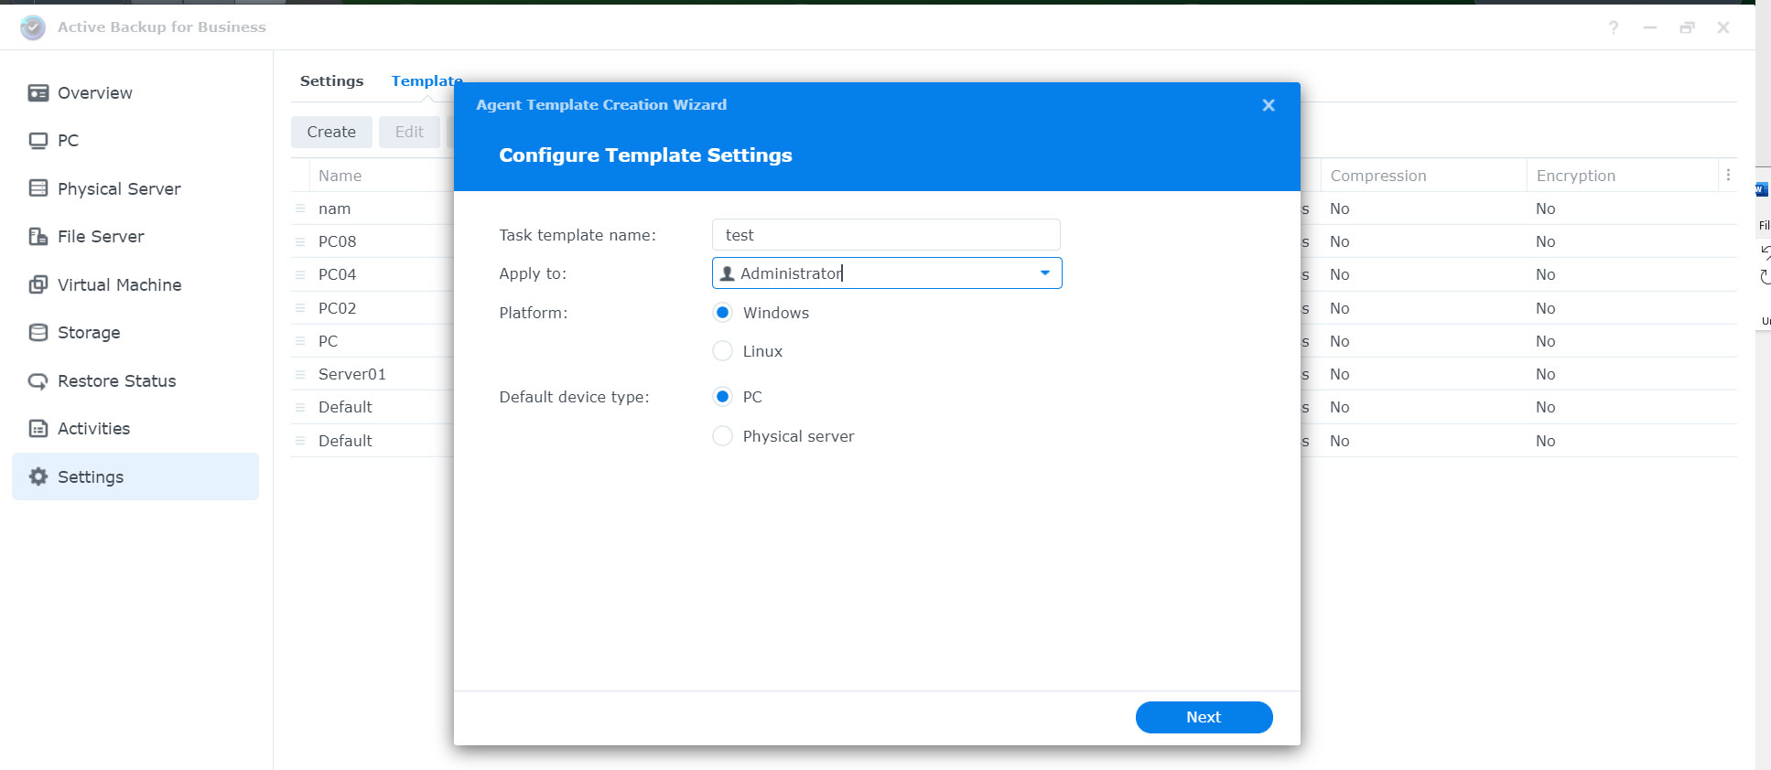
Task: Click the Physical server label text
Action: 798,436
